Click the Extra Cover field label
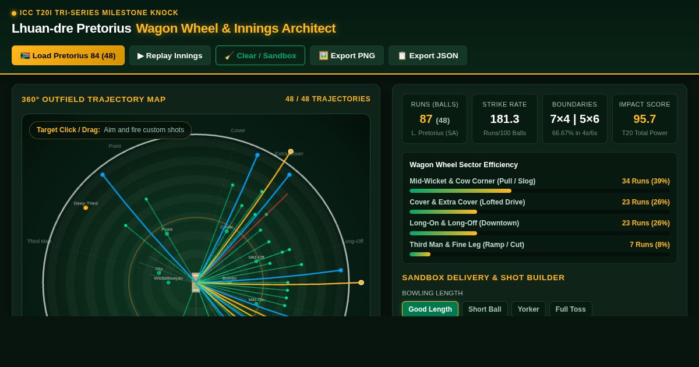Image resolution: width=699 pixels, height=367 pixels. pos(289,154)
